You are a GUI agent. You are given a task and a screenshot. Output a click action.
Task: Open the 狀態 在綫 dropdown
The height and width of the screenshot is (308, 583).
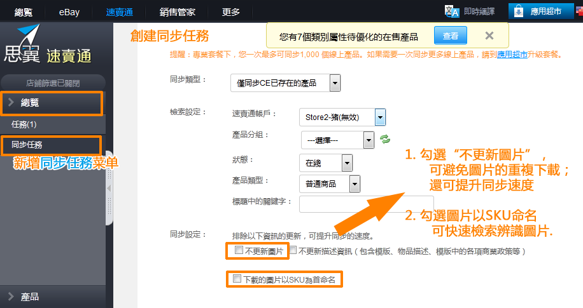pyautogui.click(x=326, y=163)
